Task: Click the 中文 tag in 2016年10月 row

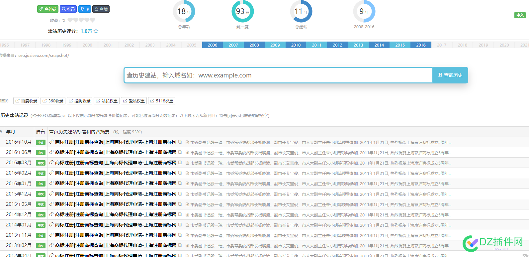Action: [x=41, y=142]
